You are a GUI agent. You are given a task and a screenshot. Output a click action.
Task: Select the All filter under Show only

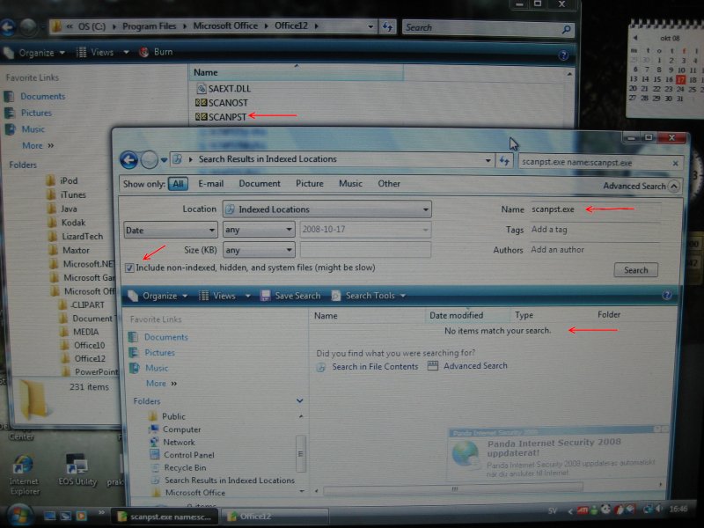pyautogui.click(x=179, y=184)
